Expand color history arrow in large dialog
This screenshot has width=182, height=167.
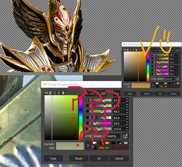(x=88, y=145)
